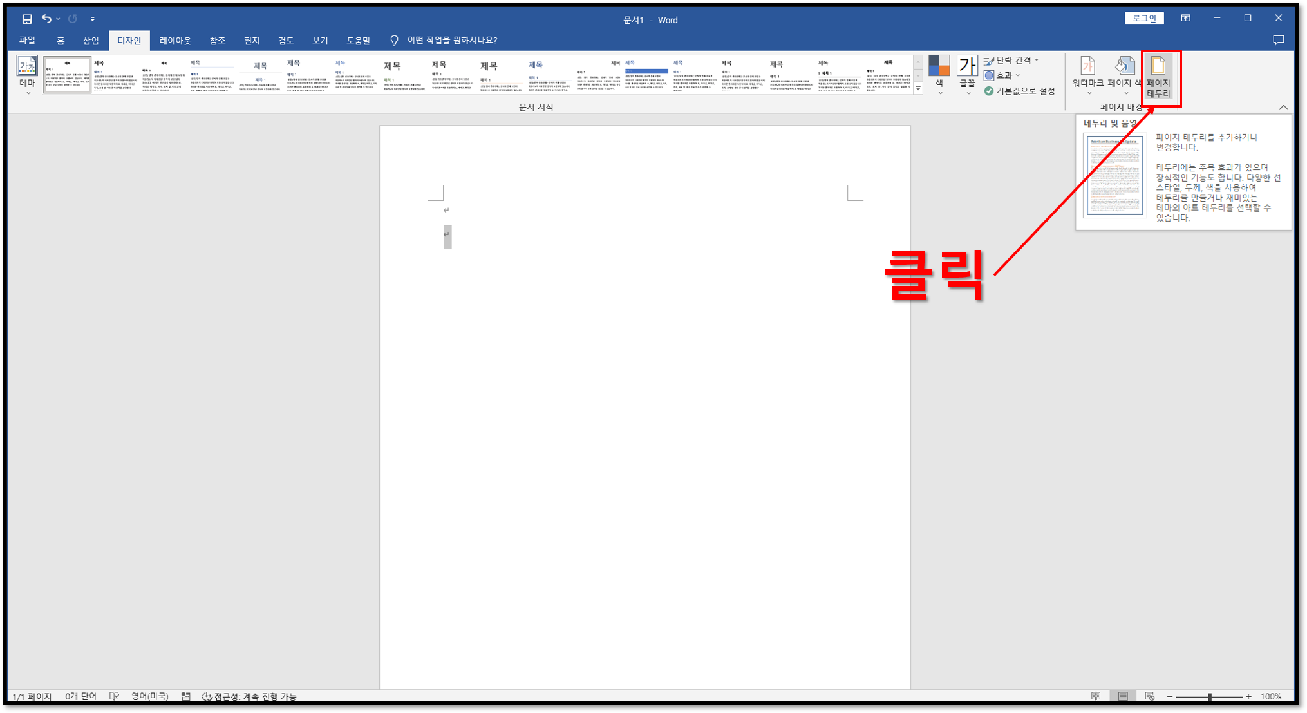Screen dimensions: 1307x713
Task: Click the Page Borders button
Action: coord(1158,77)
